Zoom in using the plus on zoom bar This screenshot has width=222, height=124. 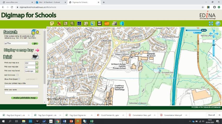coord(214,41)
